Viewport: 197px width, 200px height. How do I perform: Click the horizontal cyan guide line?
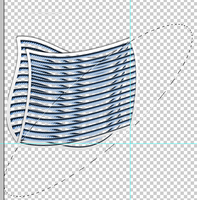(x=99, y=144)
